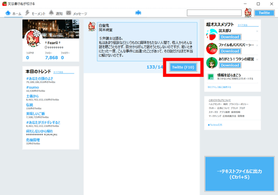This screenshot has width=278, height=195.
Task: Open the メッセージ (Messages) tab
Action: (x=76, y=13)
